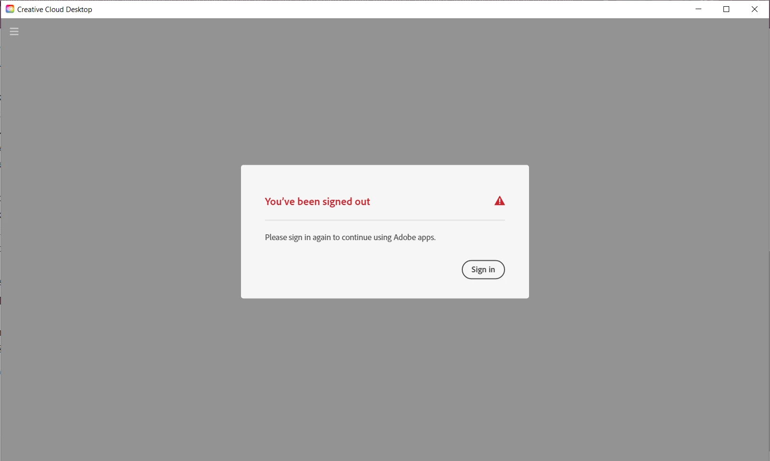Minimize the Creative Cloud Desktop window

(x=698, y=9)
